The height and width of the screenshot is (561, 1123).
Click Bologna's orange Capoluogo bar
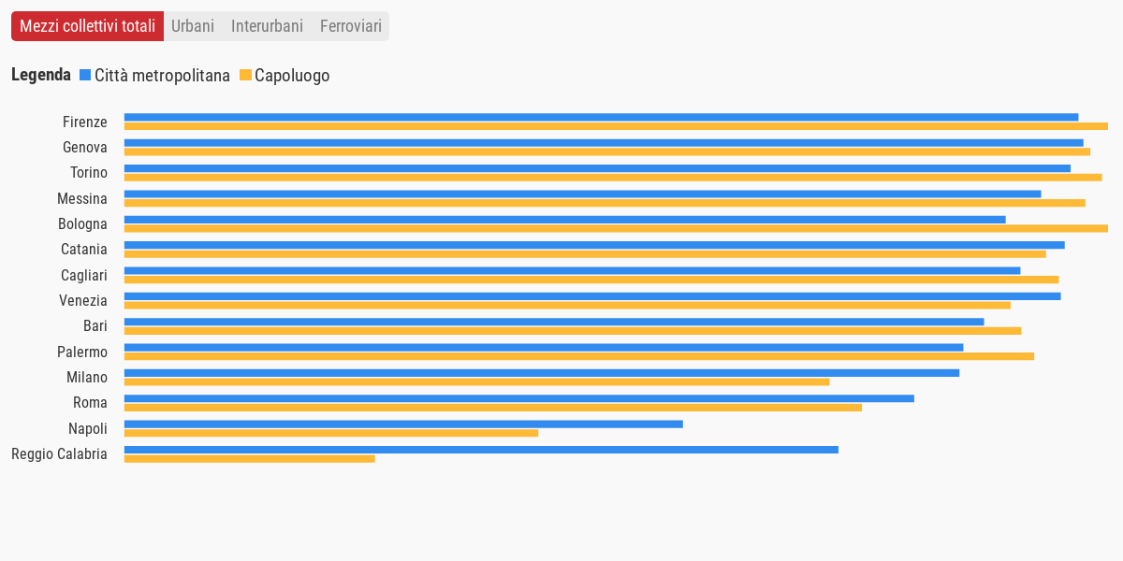tap(616, 228)
